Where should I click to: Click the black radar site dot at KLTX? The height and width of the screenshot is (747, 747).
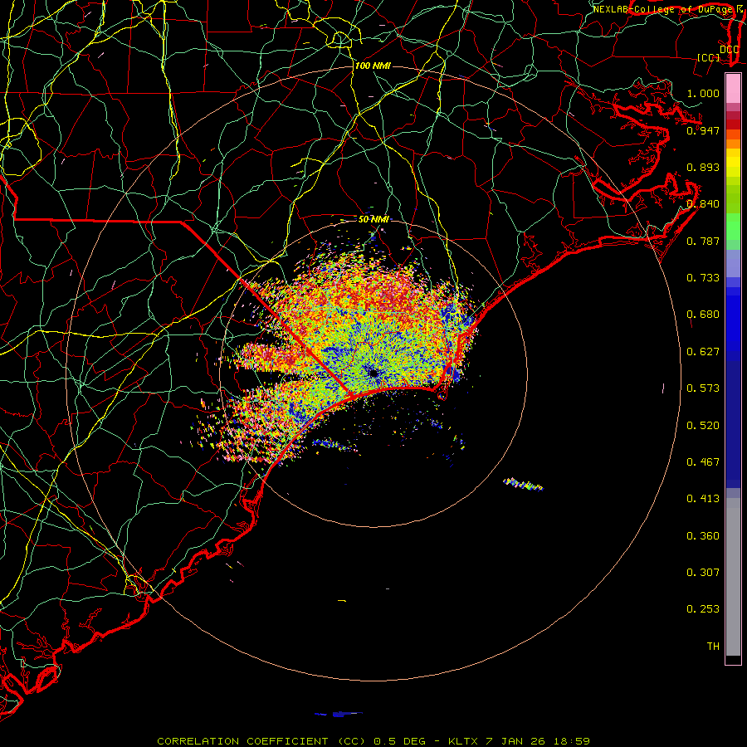pos(374,373)
